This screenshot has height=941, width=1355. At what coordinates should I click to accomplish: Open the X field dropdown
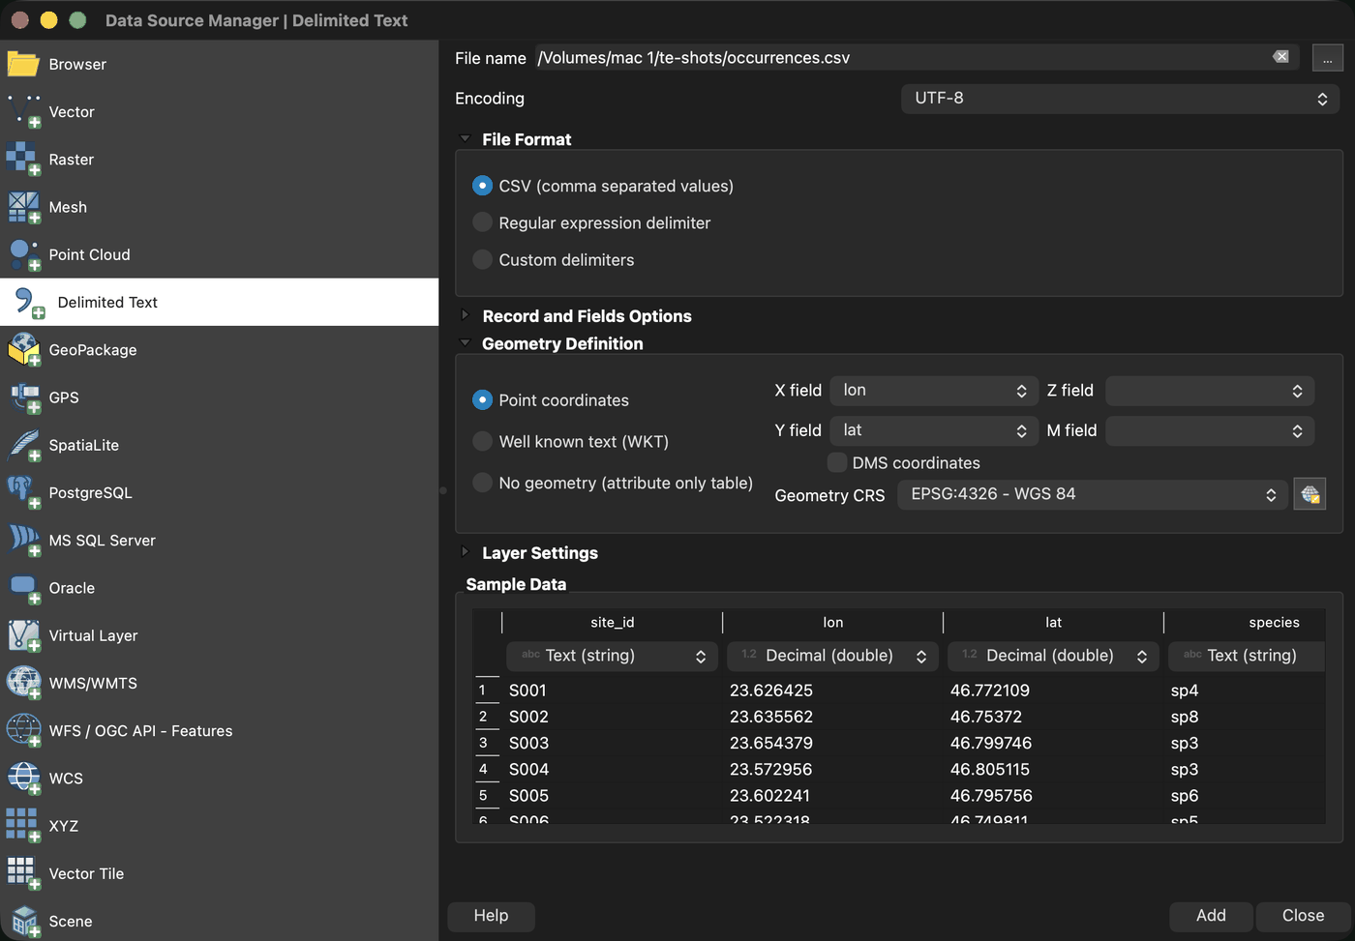tap(934, 391)
